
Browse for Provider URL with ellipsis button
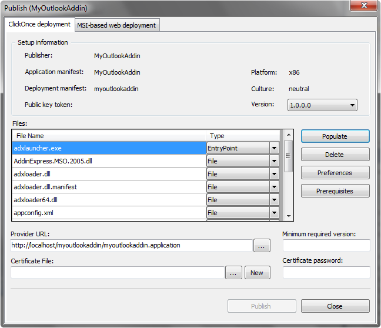tap(262, 246)
